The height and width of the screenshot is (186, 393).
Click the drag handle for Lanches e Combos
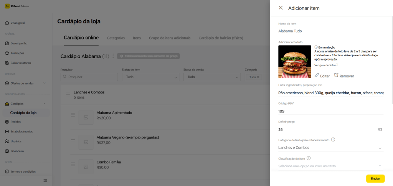[x=68, y=94]
